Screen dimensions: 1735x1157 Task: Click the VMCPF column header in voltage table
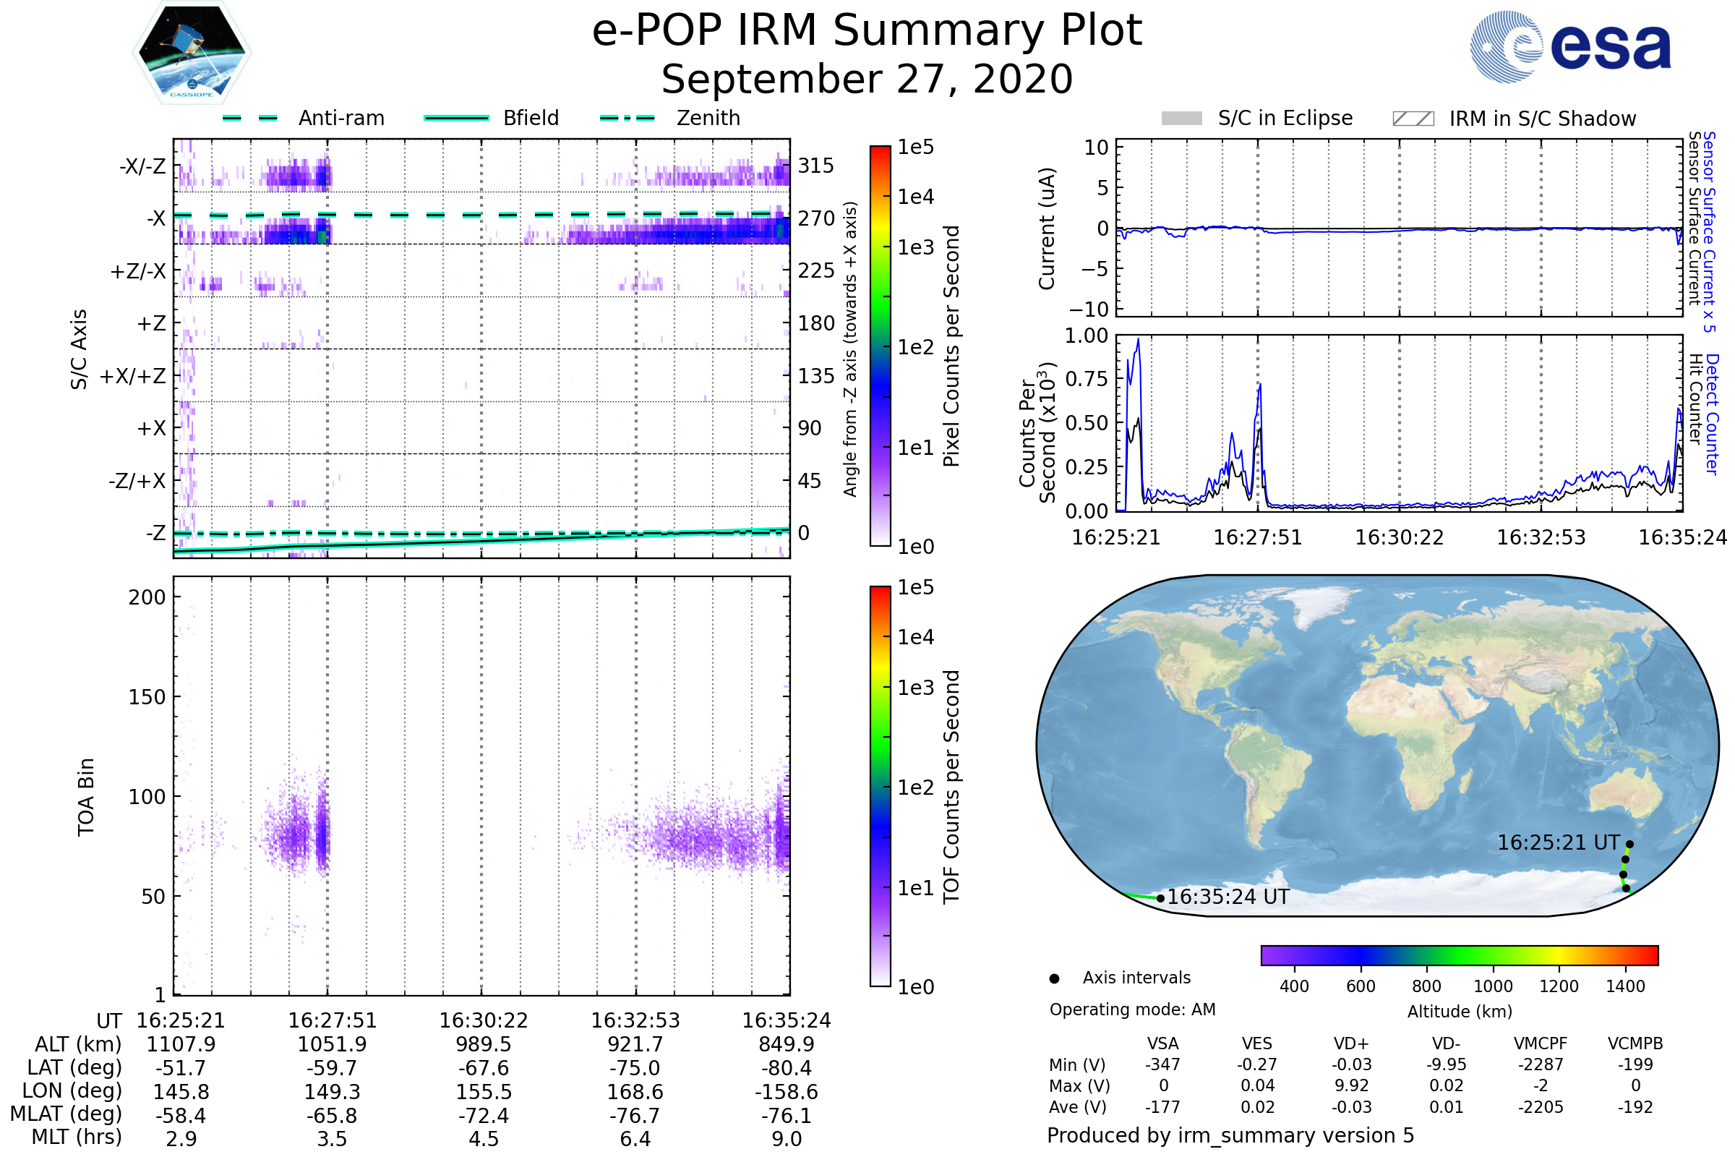[1541, 1044]
